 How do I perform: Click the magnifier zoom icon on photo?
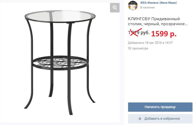point(115,8)
